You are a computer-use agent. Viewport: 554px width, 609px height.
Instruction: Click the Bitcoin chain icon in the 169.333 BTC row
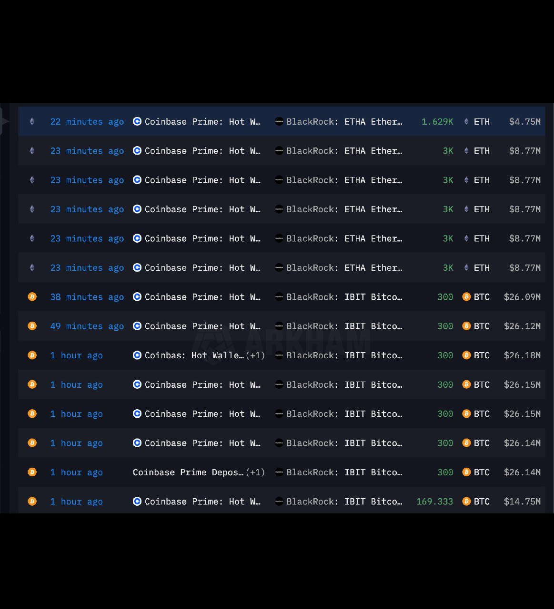(x=32, y=501)
